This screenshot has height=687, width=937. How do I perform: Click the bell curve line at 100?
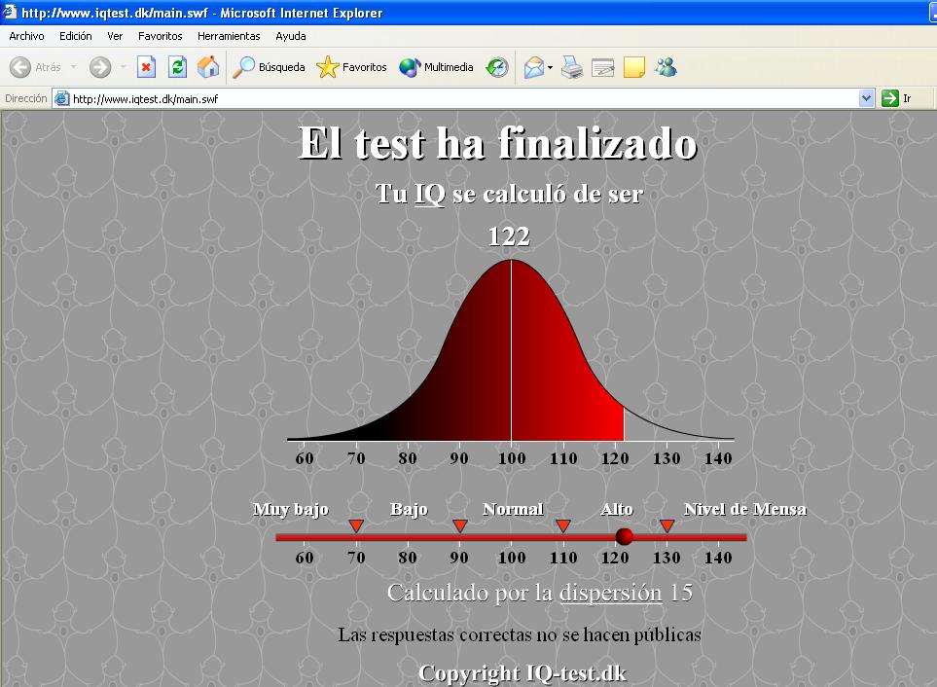click(511, 350)
